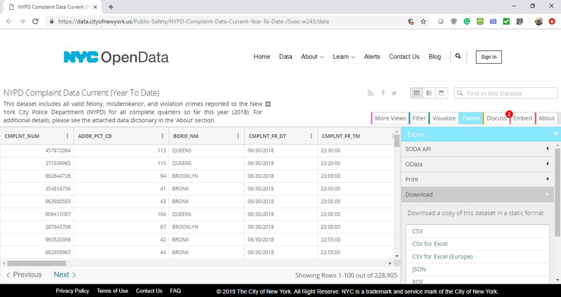Viewport: 561px width, 297px height.
Task: Go to the Home page
Action: [262, 57]
